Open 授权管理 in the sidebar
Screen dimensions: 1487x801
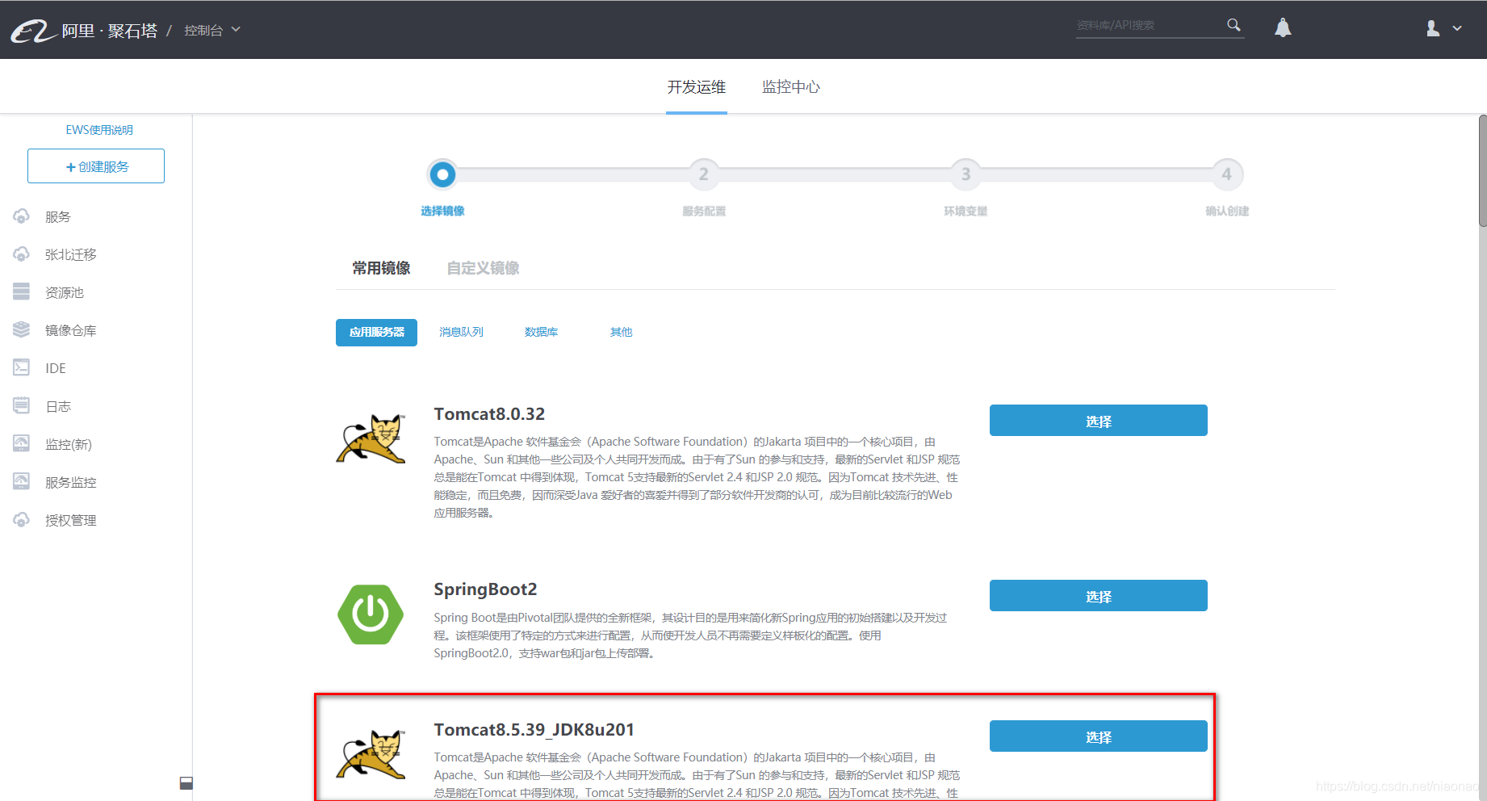tap(71, 521)
